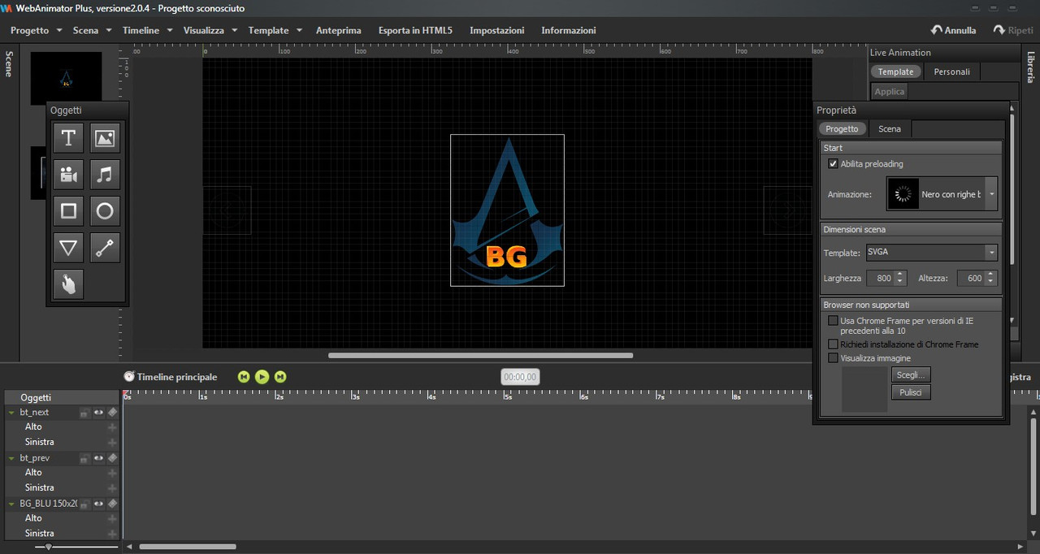This screenshot has width=1040, height=554.
Task: Collapse the bt_next tree row
Action: coord(11,413)
